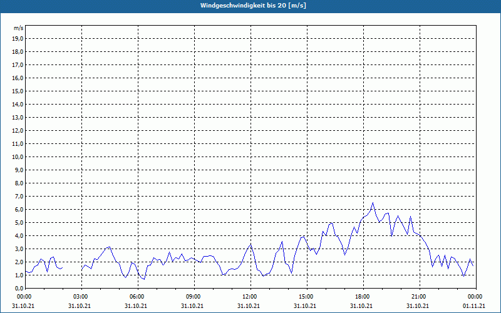Click the 'm/s' unit label on y-axis
The width and height of the screenshot is (501, 313).
coord(19,28)
